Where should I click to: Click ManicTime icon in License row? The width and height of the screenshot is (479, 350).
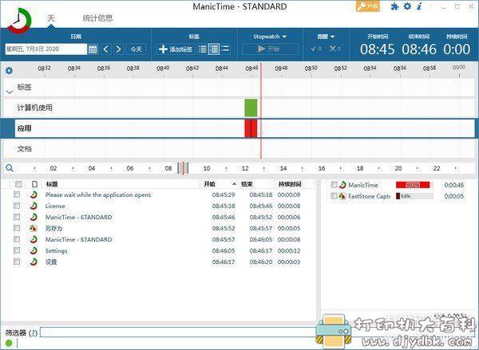click(x=34, y=206)
